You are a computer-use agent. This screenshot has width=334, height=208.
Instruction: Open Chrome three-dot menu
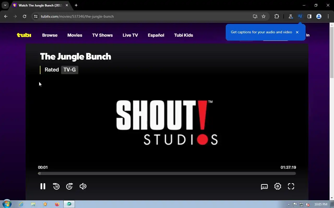pos(328,16)
